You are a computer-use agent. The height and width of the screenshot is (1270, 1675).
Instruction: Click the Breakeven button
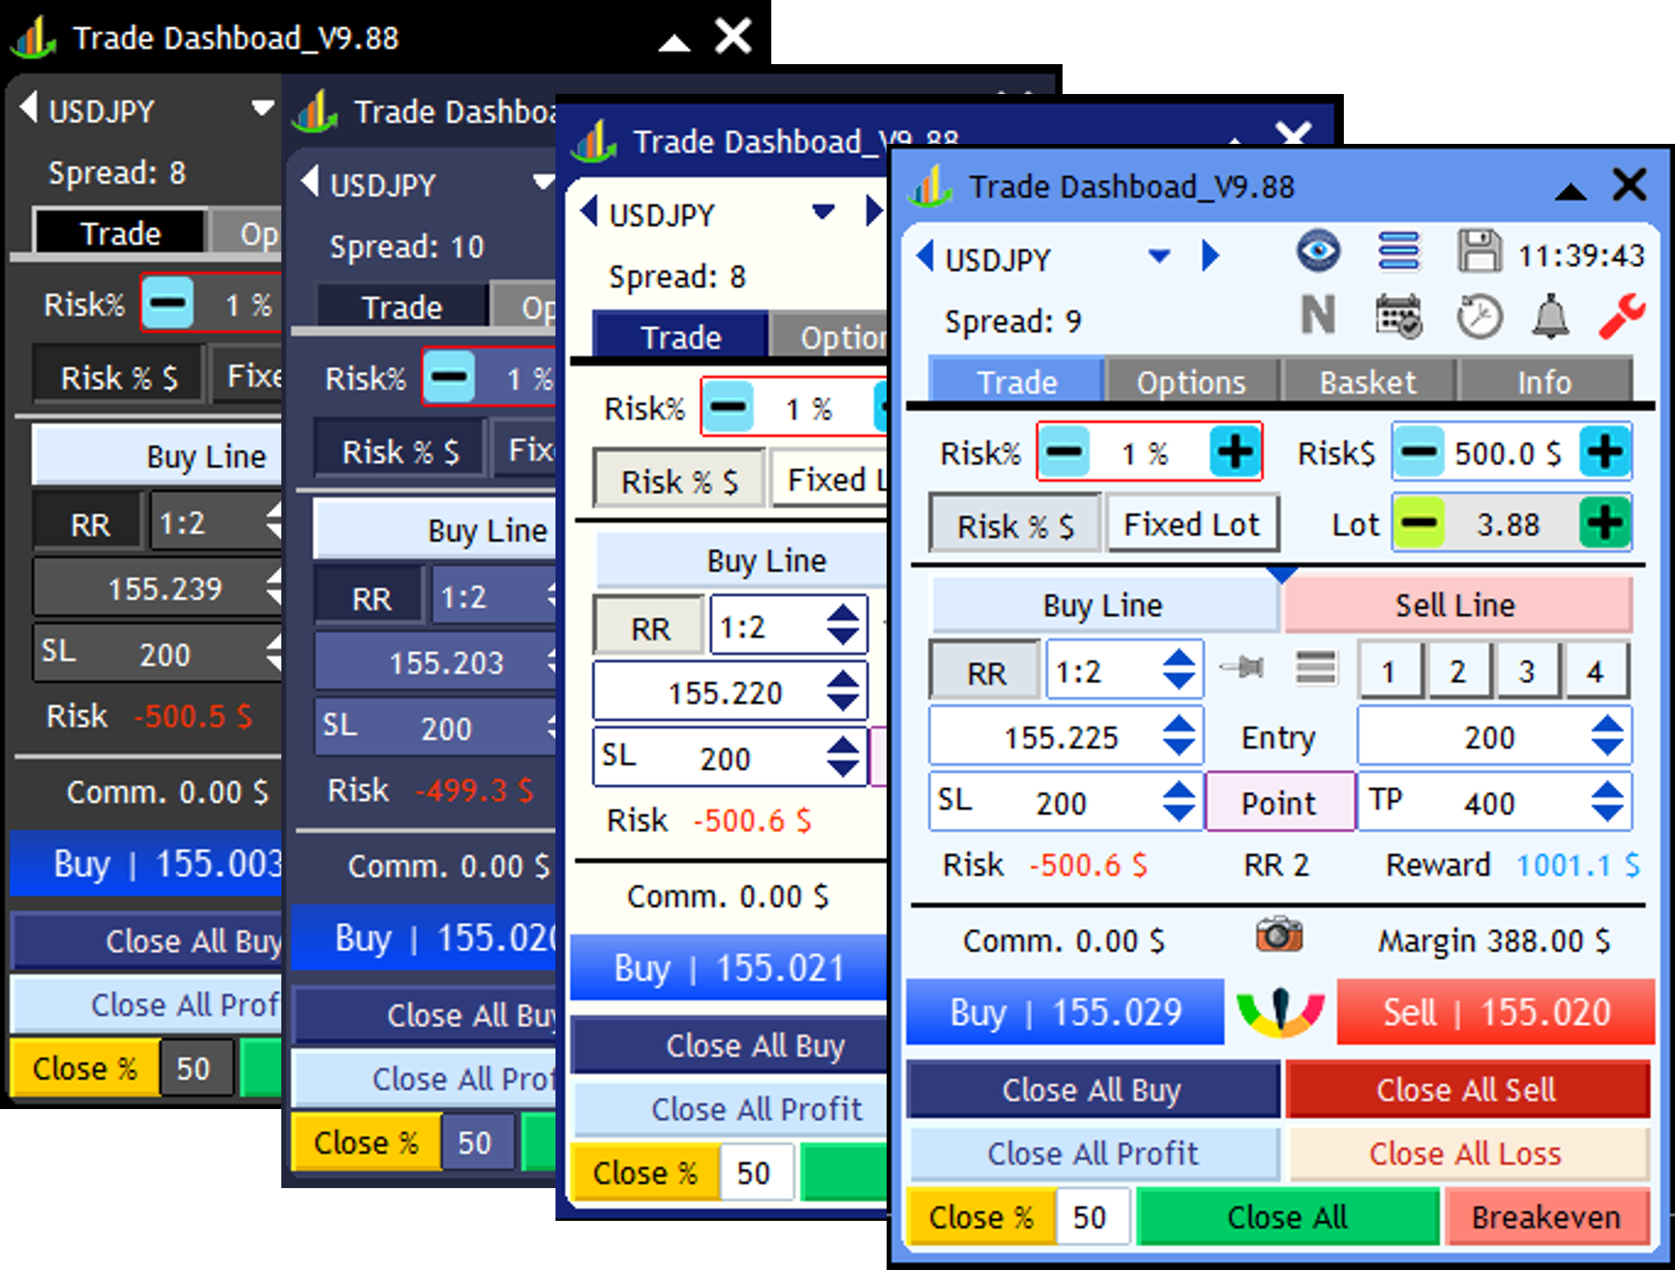[x=1545, y=1217]
